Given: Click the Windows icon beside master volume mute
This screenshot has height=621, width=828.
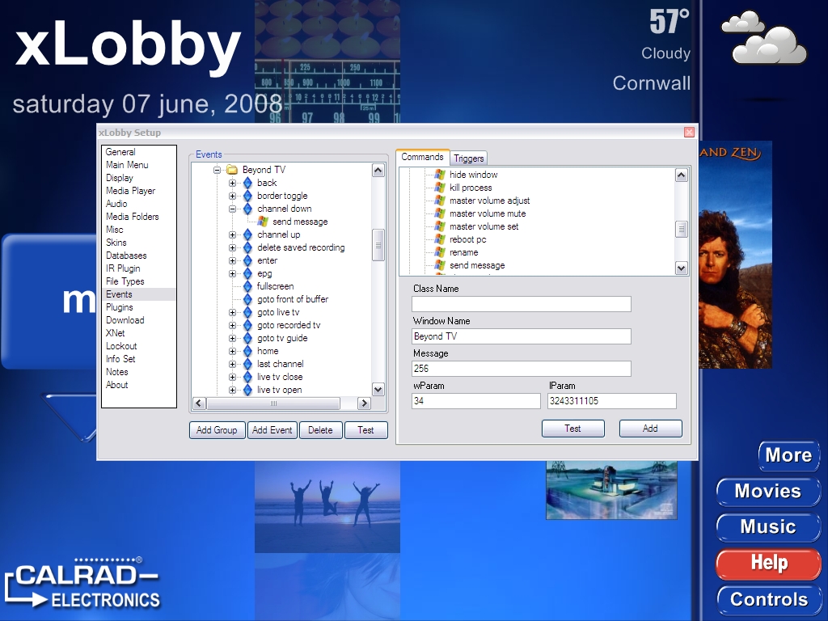Looking at the screenshot, I should pyautogui.click(x=440, y=213).
